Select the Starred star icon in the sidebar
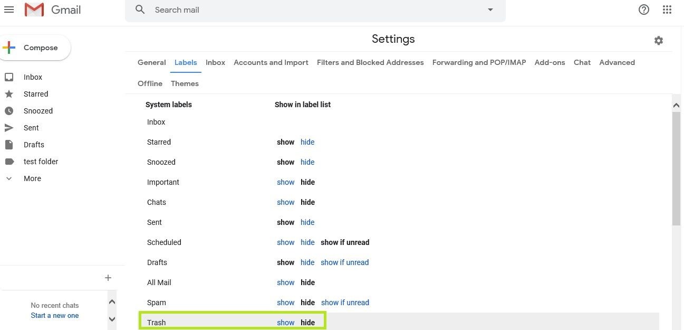684x330 pixels. tap(8, 94)
